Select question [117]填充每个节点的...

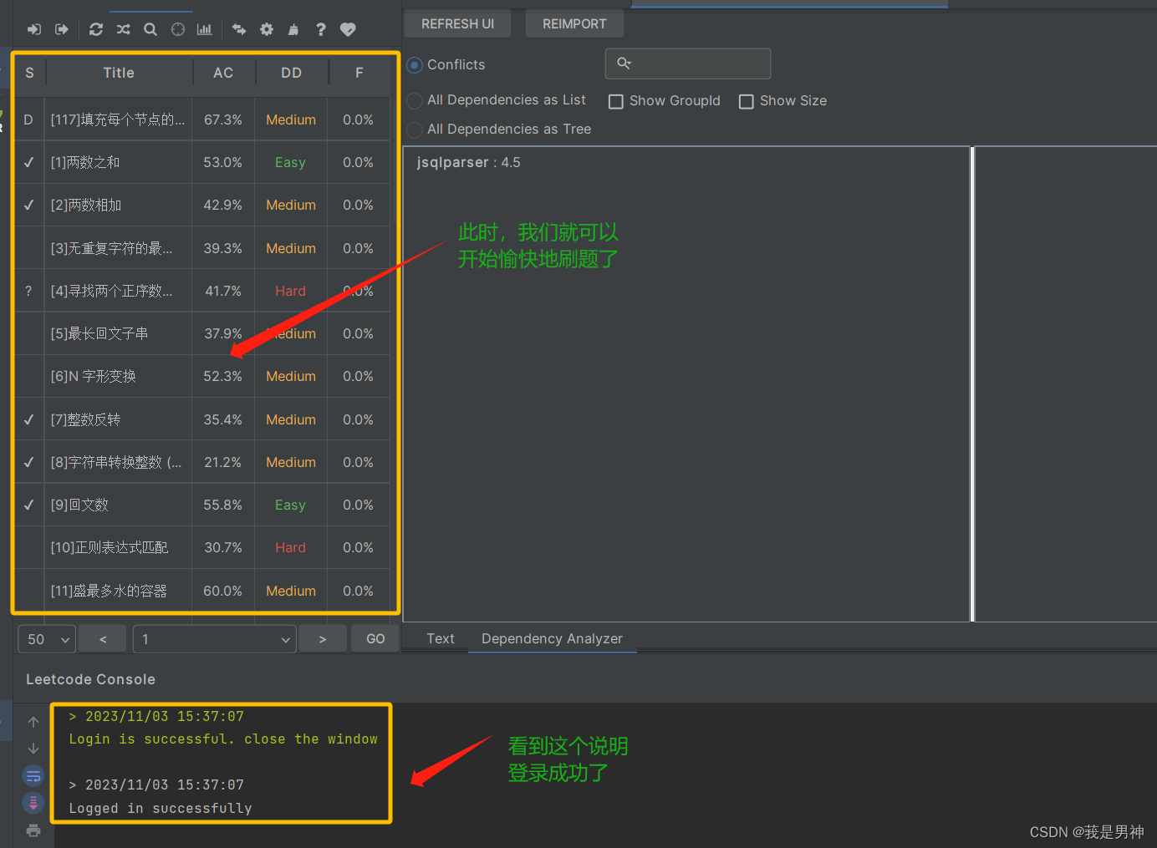[118, 119]
